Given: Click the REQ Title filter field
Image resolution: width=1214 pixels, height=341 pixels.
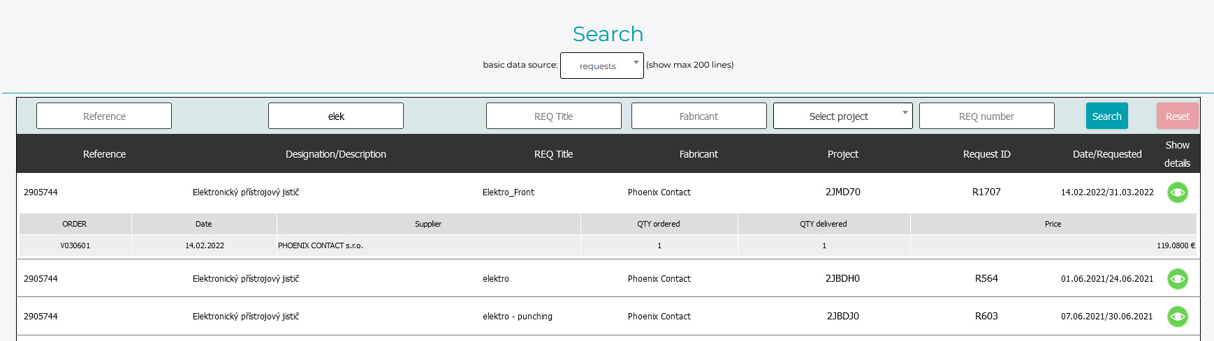Looking at the screenshot, I should click(553, 116).
